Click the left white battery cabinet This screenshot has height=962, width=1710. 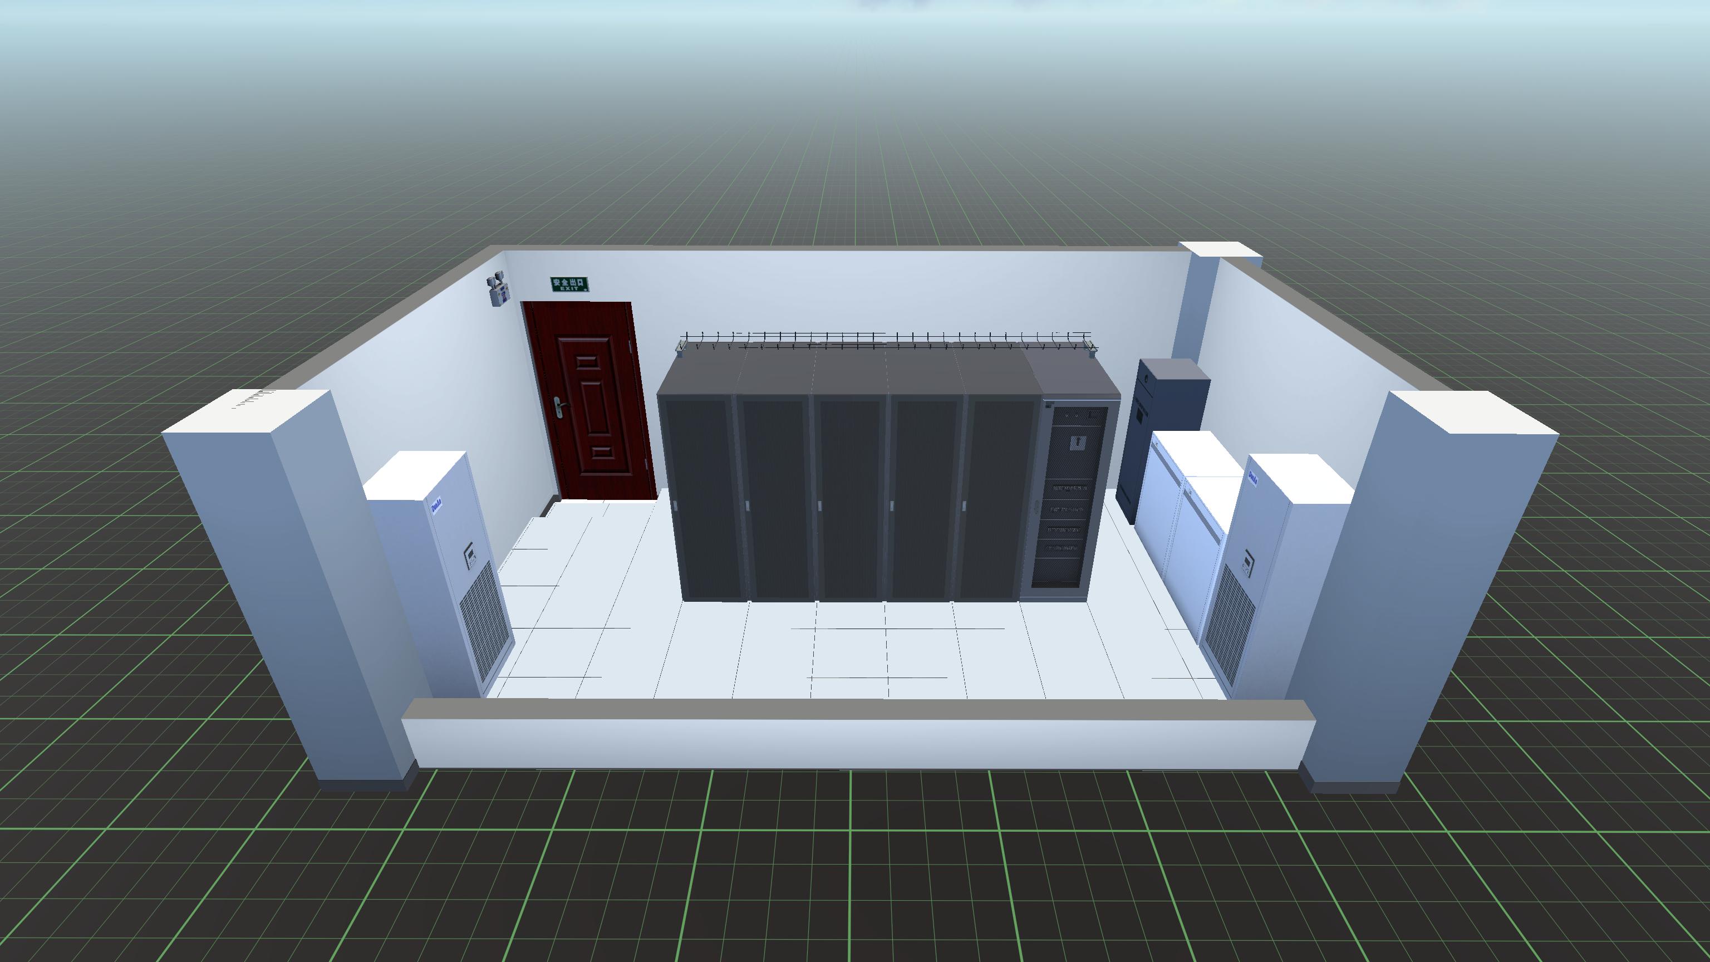[x=1158, y=511]
